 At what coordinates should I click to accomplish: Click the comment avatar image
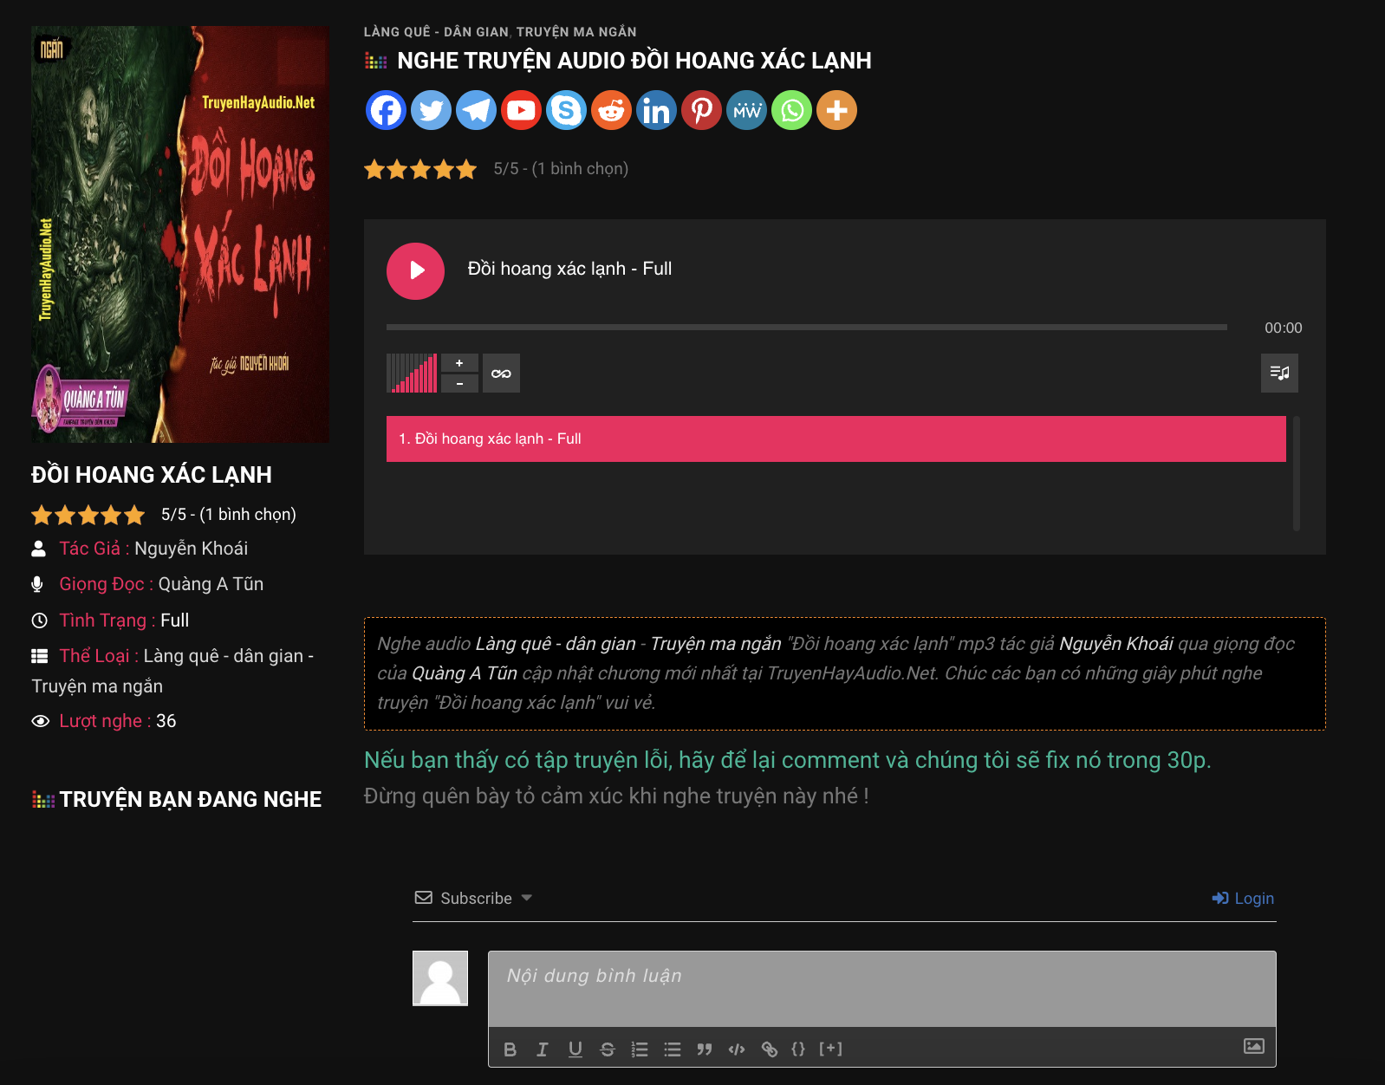(x=440, y=978)
